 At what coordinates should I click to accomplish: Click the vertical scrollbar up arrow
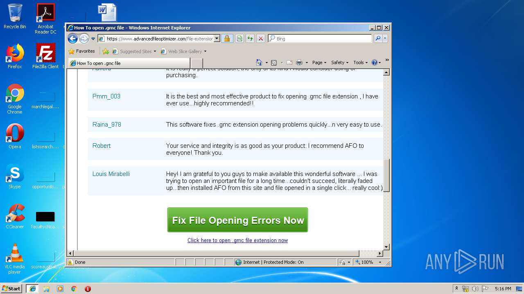[386, 72]
